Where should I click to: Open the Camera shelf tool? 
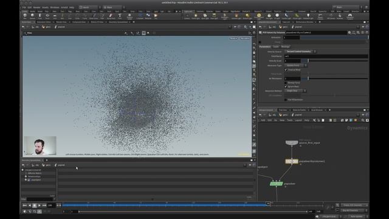pyautogui.click(x=187, y=16)
